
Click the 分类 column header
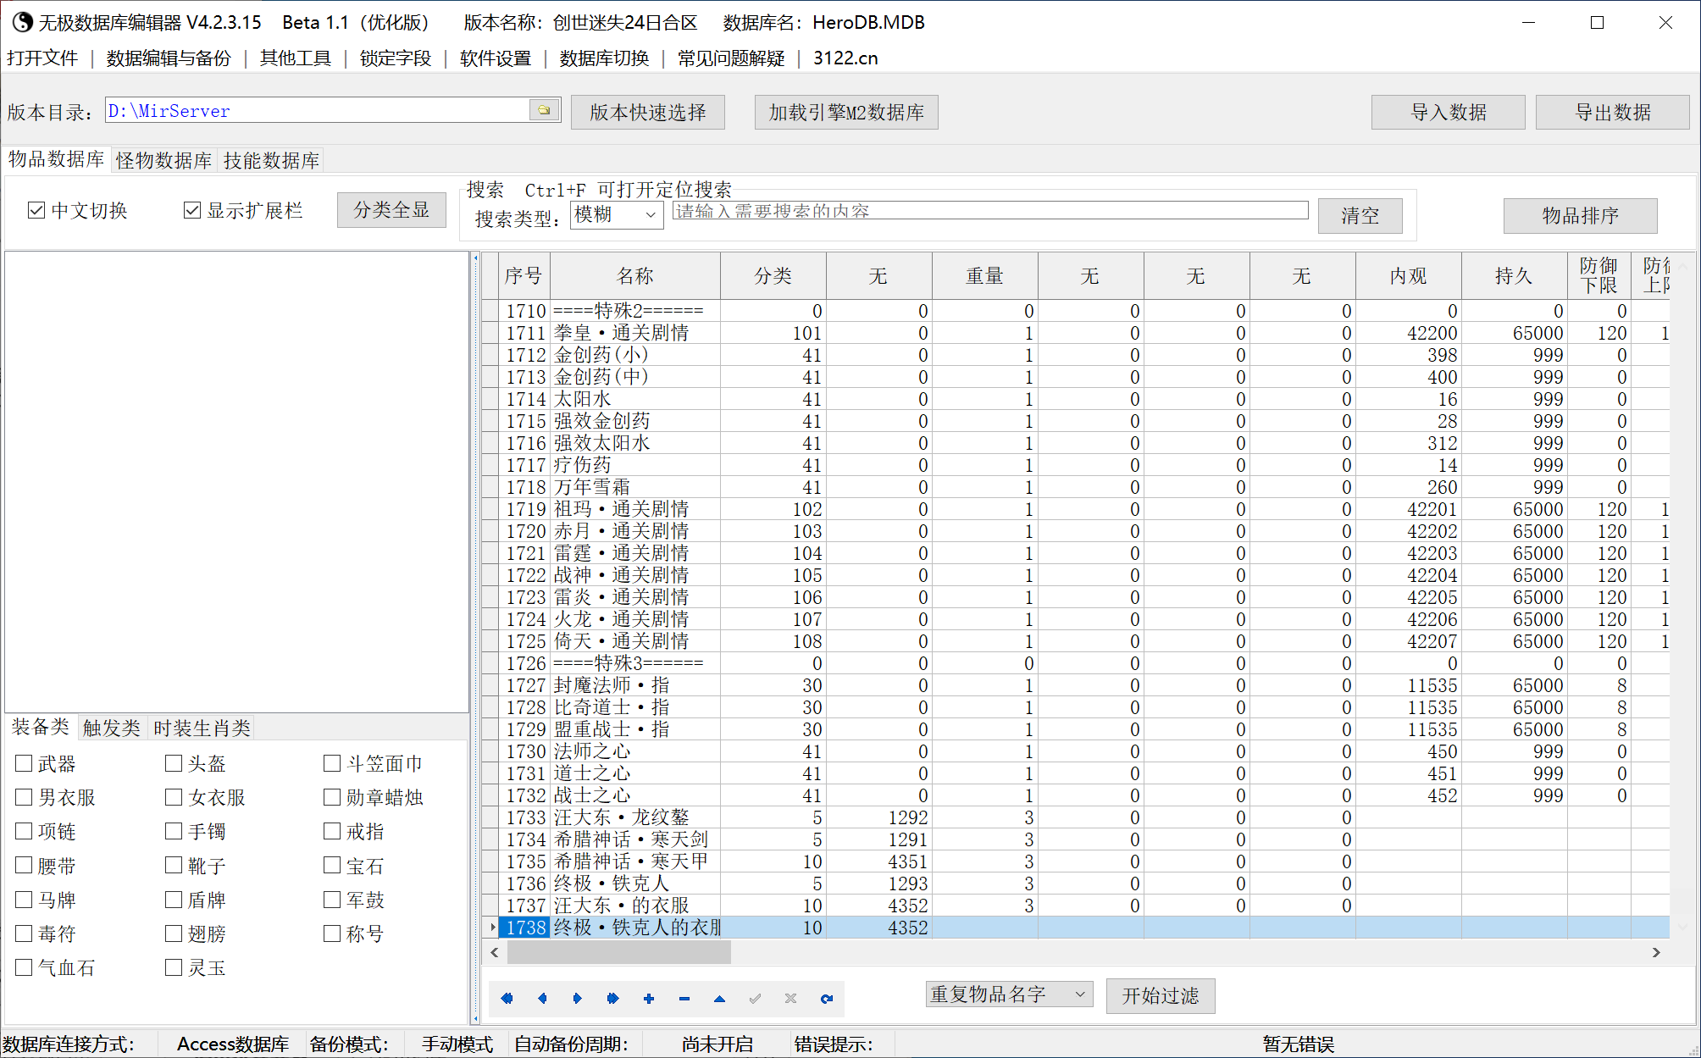[773, 275]
